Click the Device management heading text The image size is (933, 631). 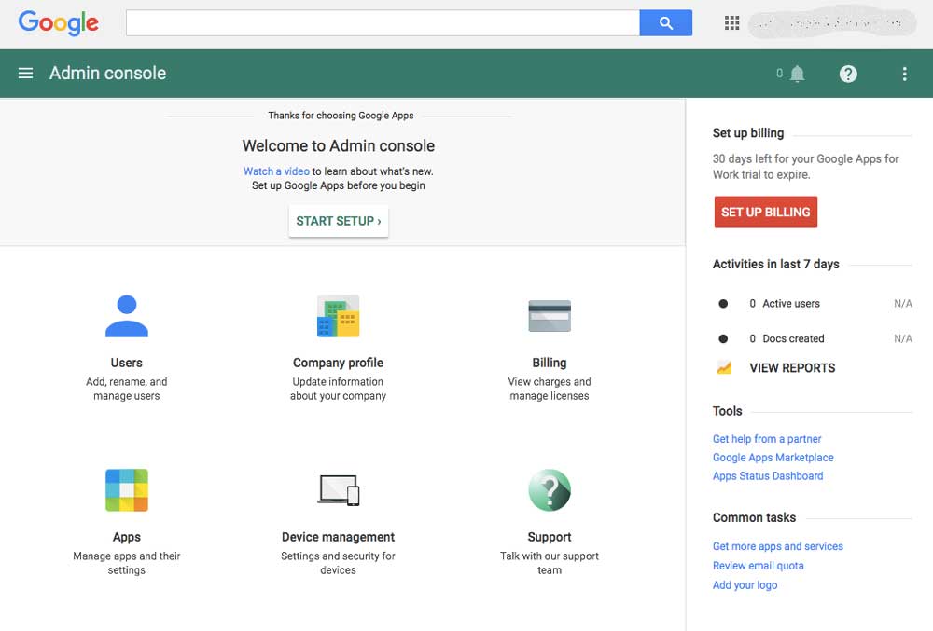pos(338,537)
